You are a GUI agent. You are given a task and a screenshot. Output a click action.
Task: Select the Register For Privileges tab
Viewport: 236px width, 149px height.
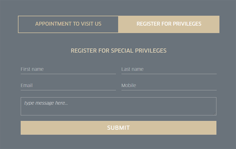169,24
